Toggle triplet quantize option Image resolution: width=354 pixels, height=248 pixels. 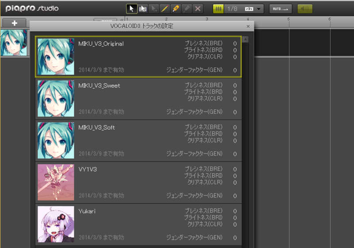[x=249, y=9]
